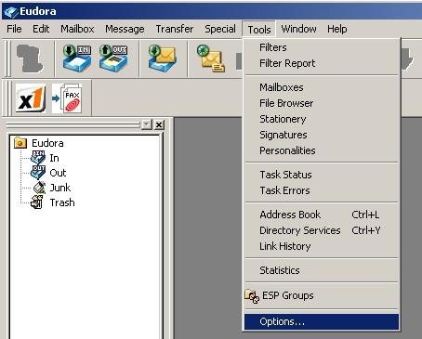Open Statistics from Tools menu
This screenshot has height=339, width=422.
pyautogui.click(x=322, y=270)
